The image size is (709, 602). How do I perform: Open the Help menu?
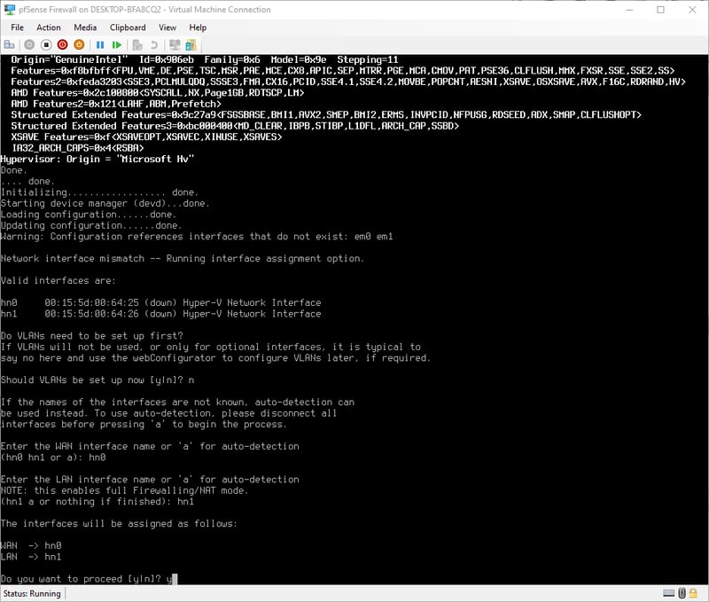(x=198, y=27)
